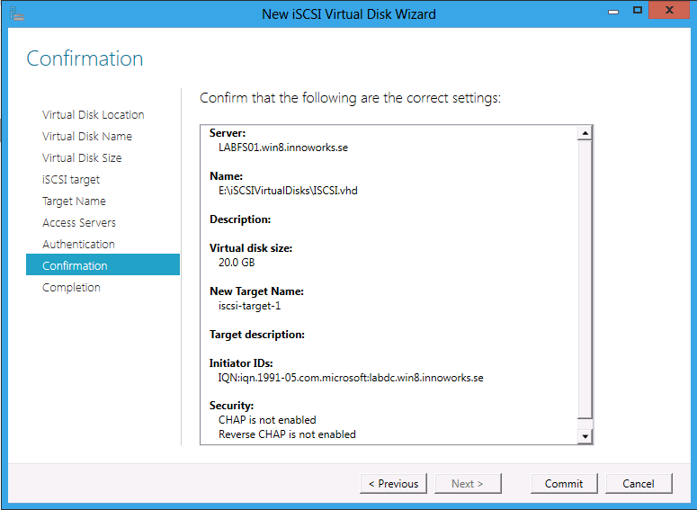The width and height of the screenshot is (697, 510).
Task: Go to the Access Servers step
Action: [x=79, y=223]
